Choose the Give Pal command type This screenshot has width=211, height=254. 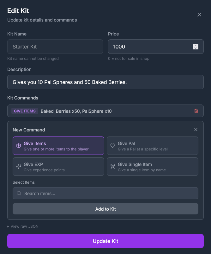(153, 146)
